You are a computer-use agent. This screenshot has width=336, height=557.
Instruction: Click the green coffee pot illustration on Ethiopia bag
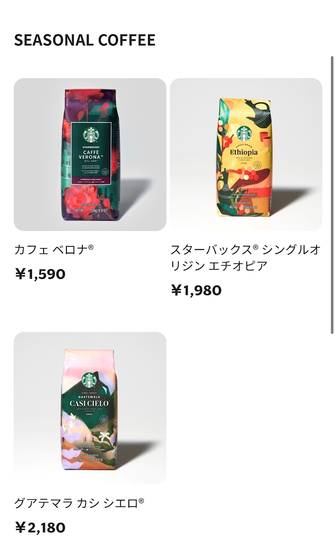click(x=257, y=110)
